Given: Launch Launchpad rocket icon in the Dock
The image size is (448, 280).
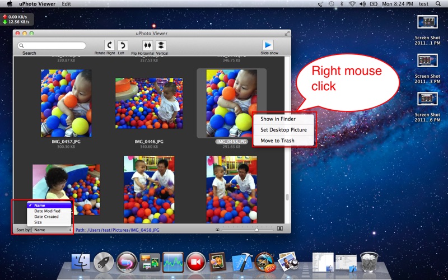Looking at the screenshot, I should [x=104, y=262].
